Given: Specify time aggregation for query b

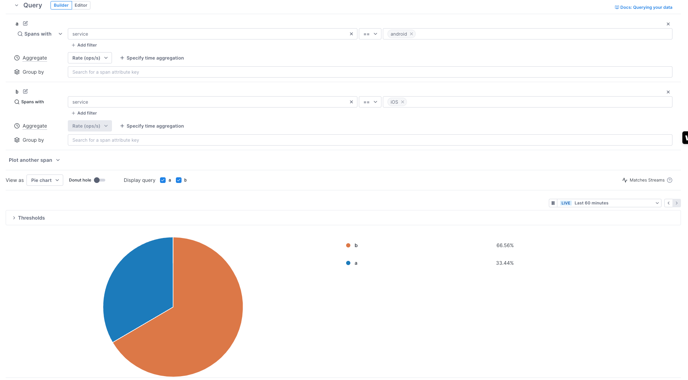Looking at the screenshot, I should pyautogui.click(x=152, y=126).
